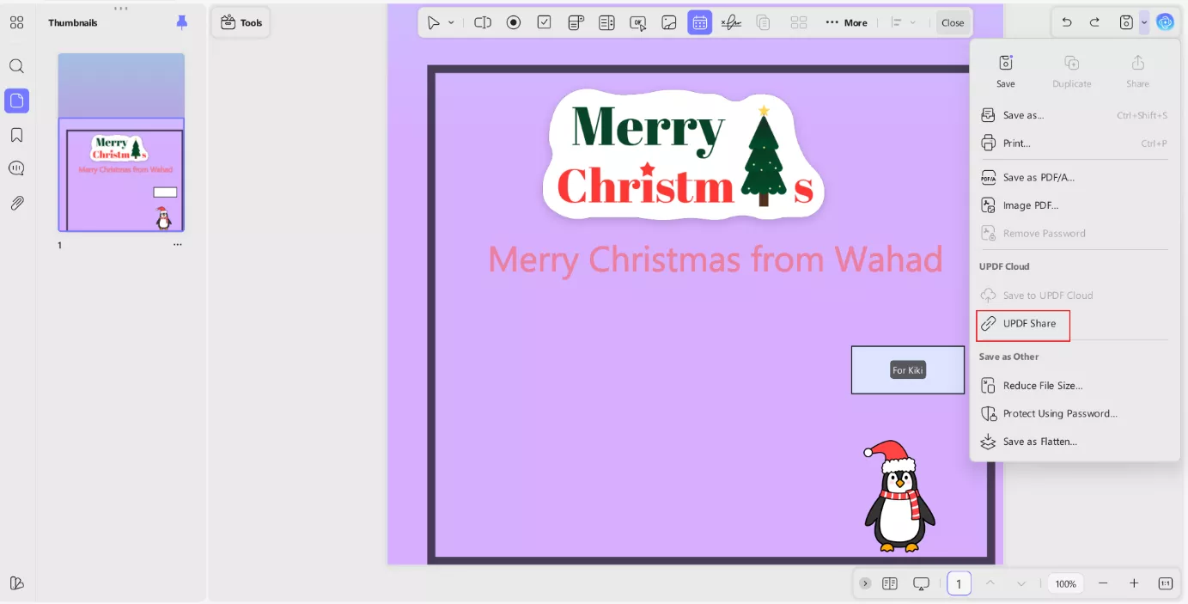Open the Comments panel
The height and width of the screenshot is (604, 1188).
(16, 168)
